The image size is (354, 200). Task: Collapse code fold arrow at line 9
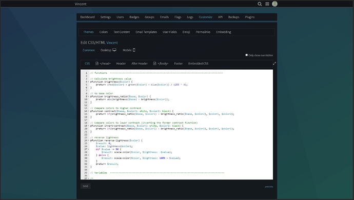pyautogui.click(x=88, y=96)
